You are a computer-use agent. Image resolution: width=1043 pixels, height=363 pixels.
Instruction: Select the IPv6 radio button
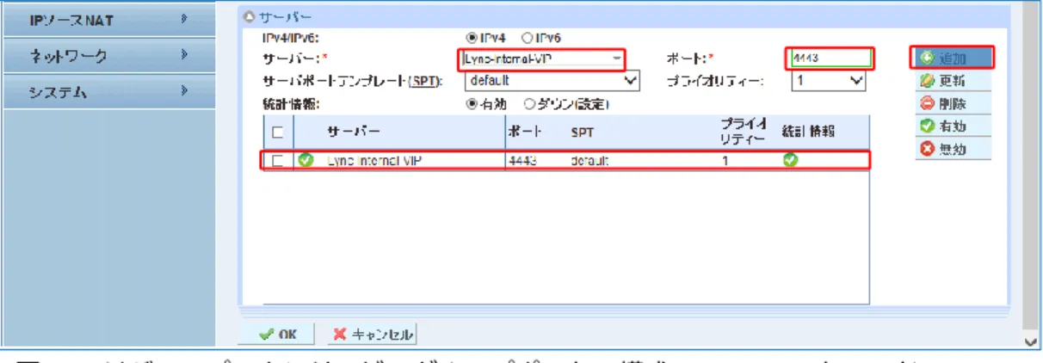point(528,39)
